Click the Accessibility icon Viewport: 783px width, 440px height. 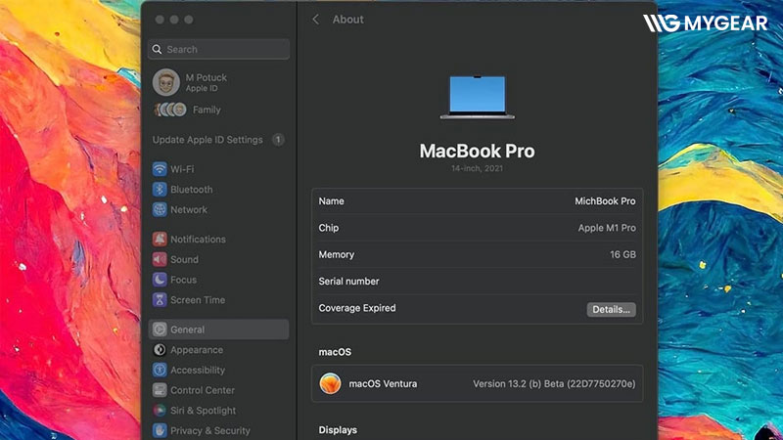coord(160,371)
